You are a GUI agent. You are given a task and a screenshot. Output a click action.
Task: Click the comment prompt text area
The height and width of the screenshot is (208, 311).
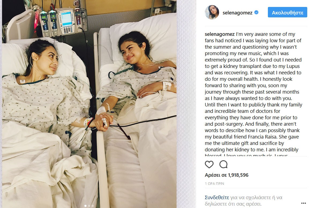pyautogui.click(x=243, y=201)
